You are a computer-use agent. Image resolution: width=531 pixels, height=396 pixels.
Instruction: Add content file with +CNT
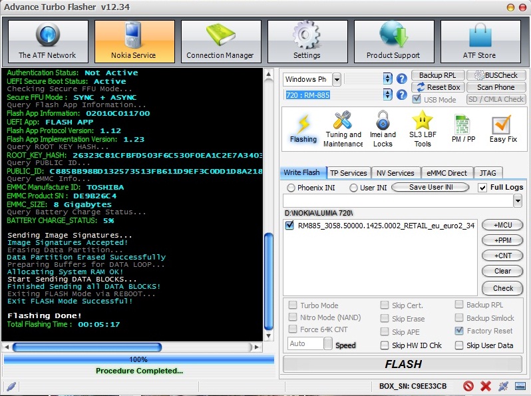(502, 256)
